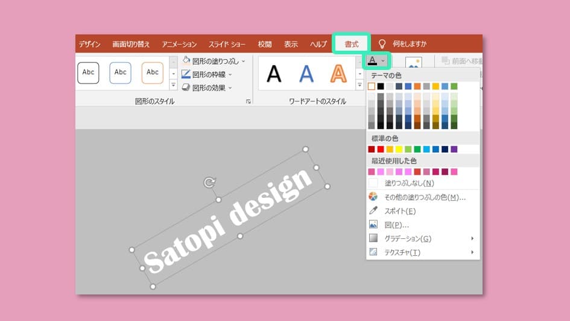The width and height of the screenshot is (570, 321).
Task: Click the 図形の効果 icon
Action: pyautogui.click(x=186, y=87)
